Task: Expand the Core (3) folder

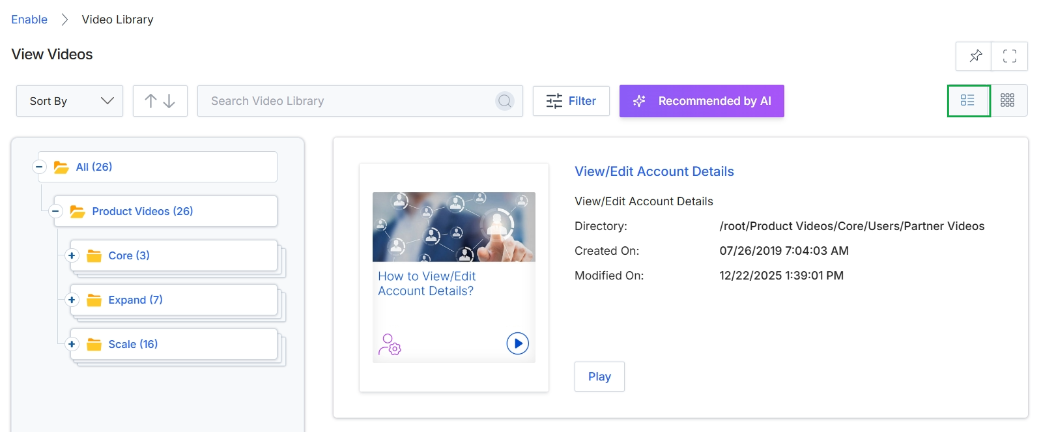Action: tap(72, 255)
